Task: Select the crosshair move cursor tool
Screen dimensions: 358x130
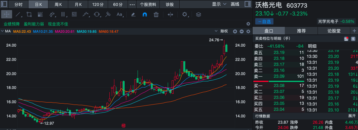Action: point(7,15)
